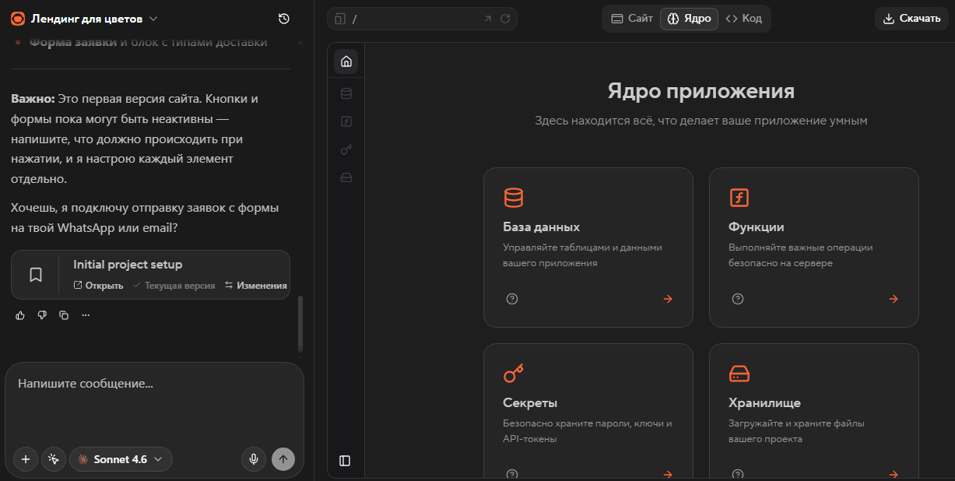Click the orange drive icon on Хранилище card
This screenshot has height=481, width=955.
coord(739,374)
